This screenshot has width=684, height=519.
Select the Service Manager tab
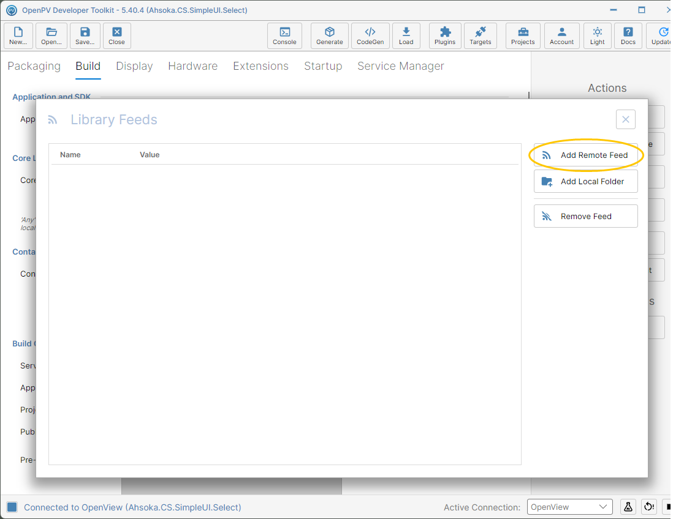click(x=401, y=66)
